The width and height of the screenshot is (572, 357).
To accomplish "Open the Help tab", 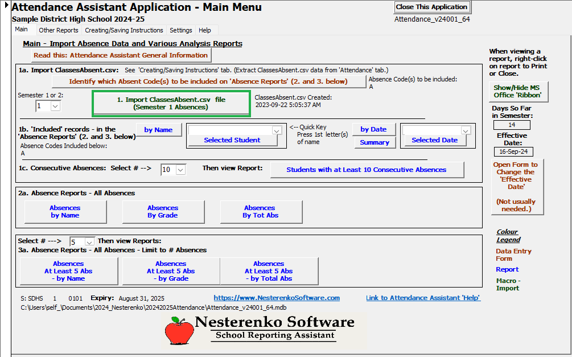I will click(205, 30).
